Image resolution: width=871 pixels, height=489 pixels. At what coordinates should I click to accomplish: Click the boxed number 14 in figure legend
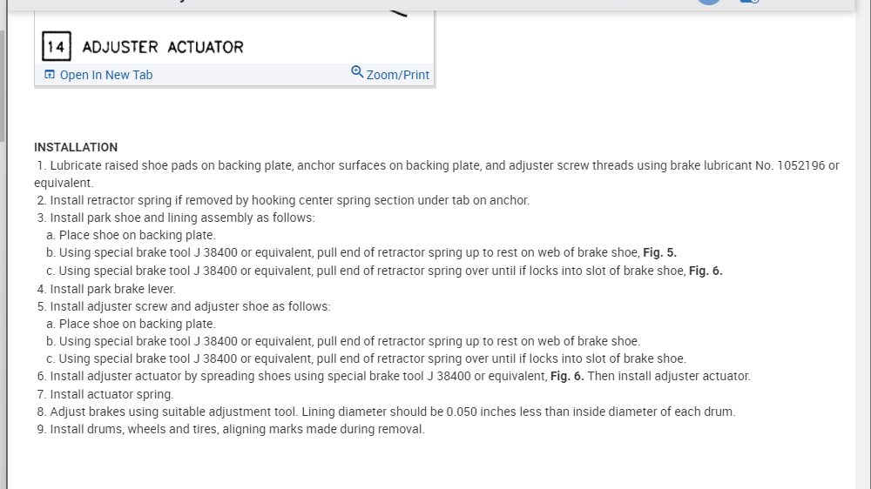coord(56,46)
